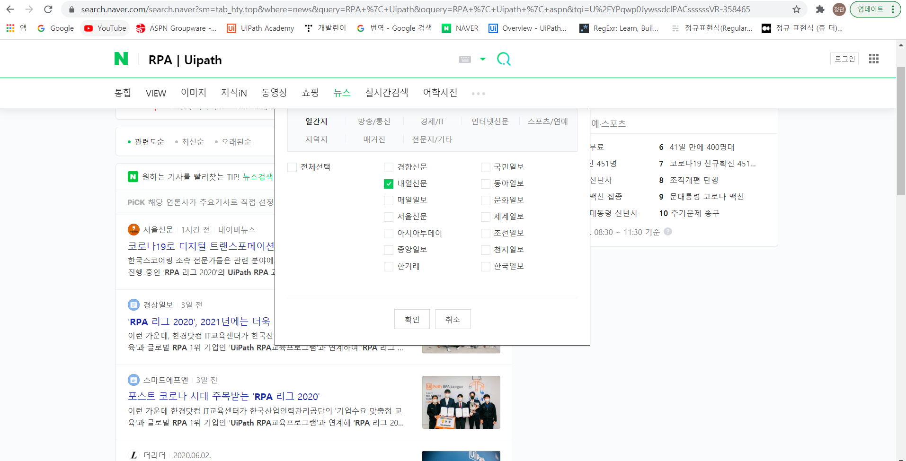Open NAVER bookmark
Viewport: 906px width, 461px height.
460,28
